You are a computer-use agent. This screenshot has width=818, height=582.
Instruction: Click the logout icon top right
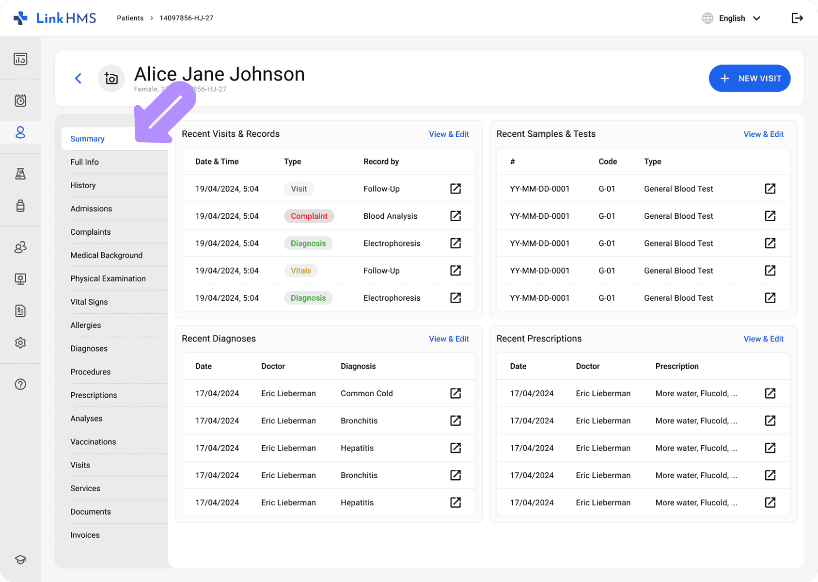pos(797,18)
